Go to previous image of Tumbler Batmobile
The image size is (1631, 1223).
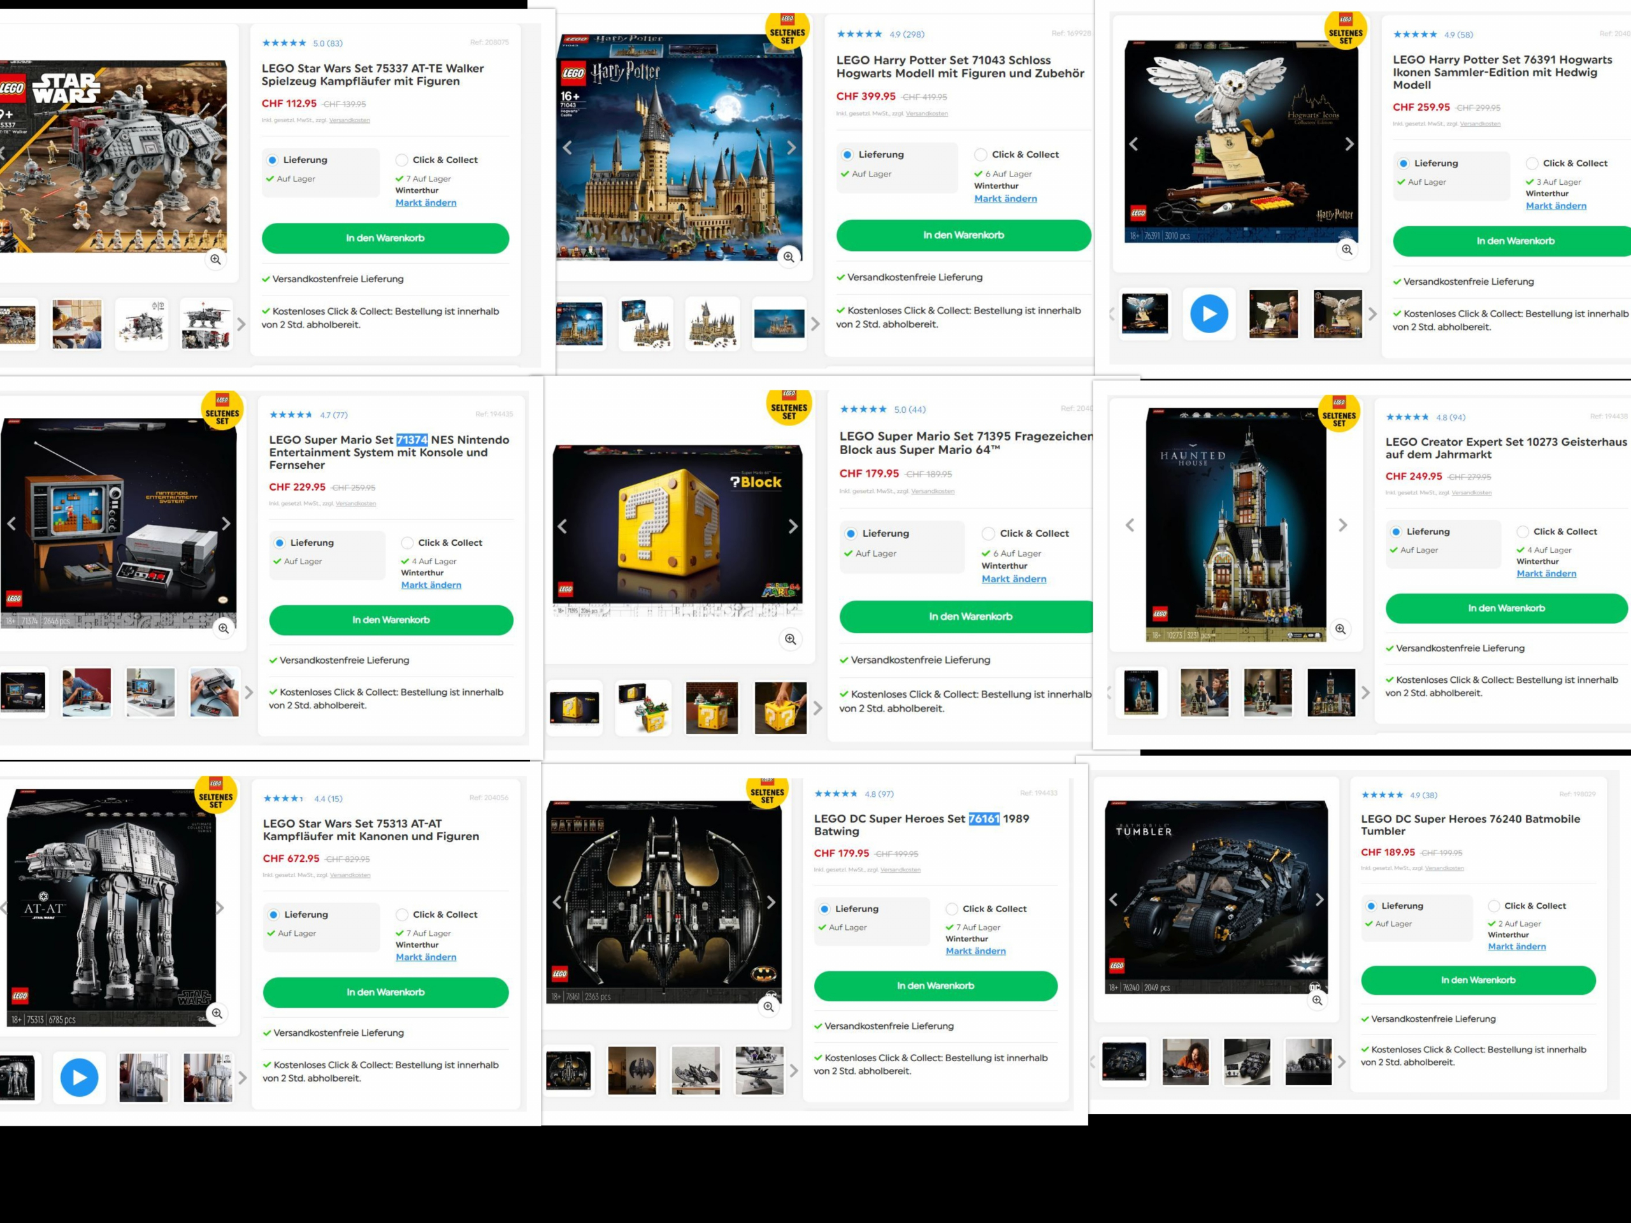[x=1114, y=899]
